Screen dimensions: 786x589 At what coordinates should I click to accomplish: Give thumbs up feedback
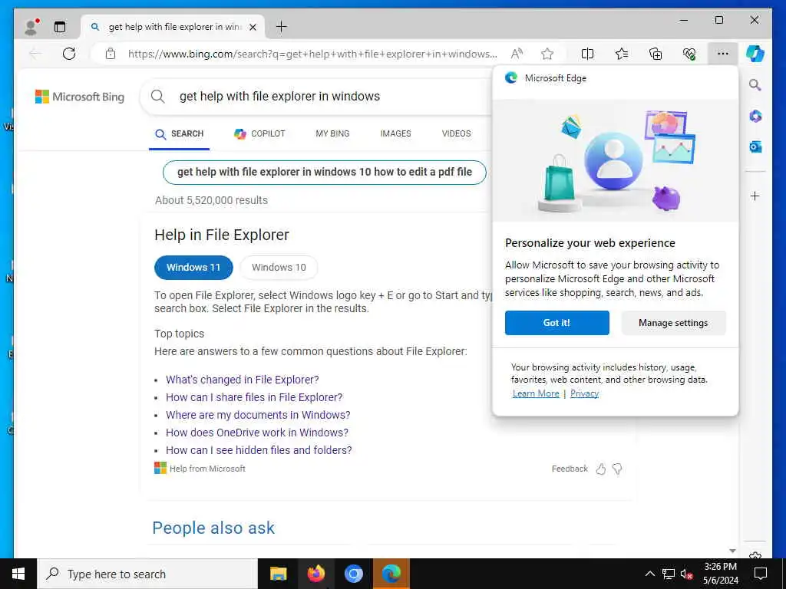[x=600, y=469]
